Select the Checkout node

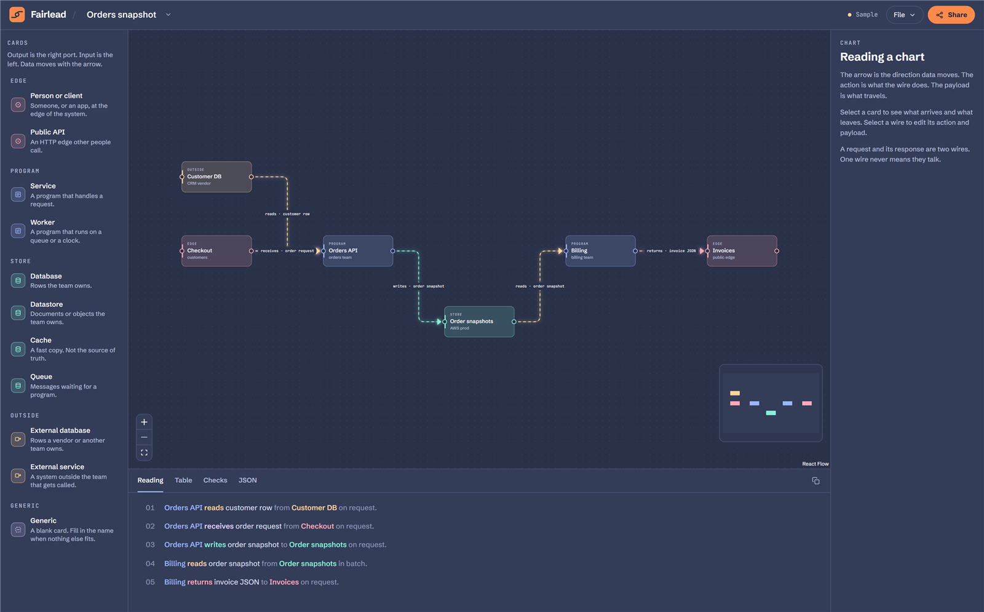click(x=216, y=251)
